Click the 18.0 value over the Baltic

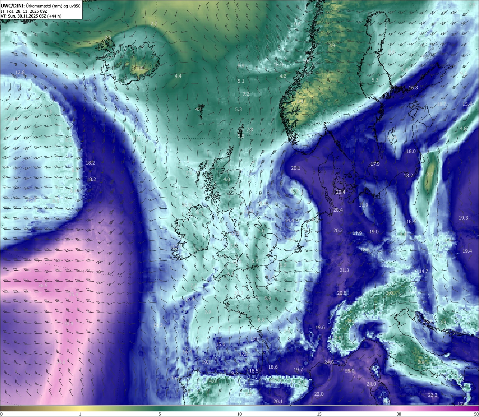[x=411, y=151]
